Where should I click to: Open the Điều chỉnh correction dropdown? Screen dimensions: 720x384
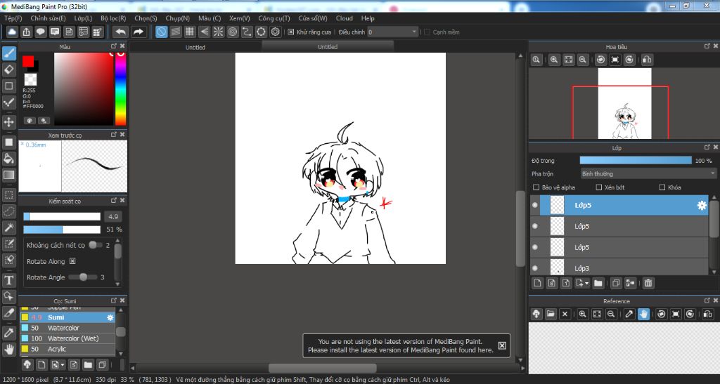[x=392, y=32]
